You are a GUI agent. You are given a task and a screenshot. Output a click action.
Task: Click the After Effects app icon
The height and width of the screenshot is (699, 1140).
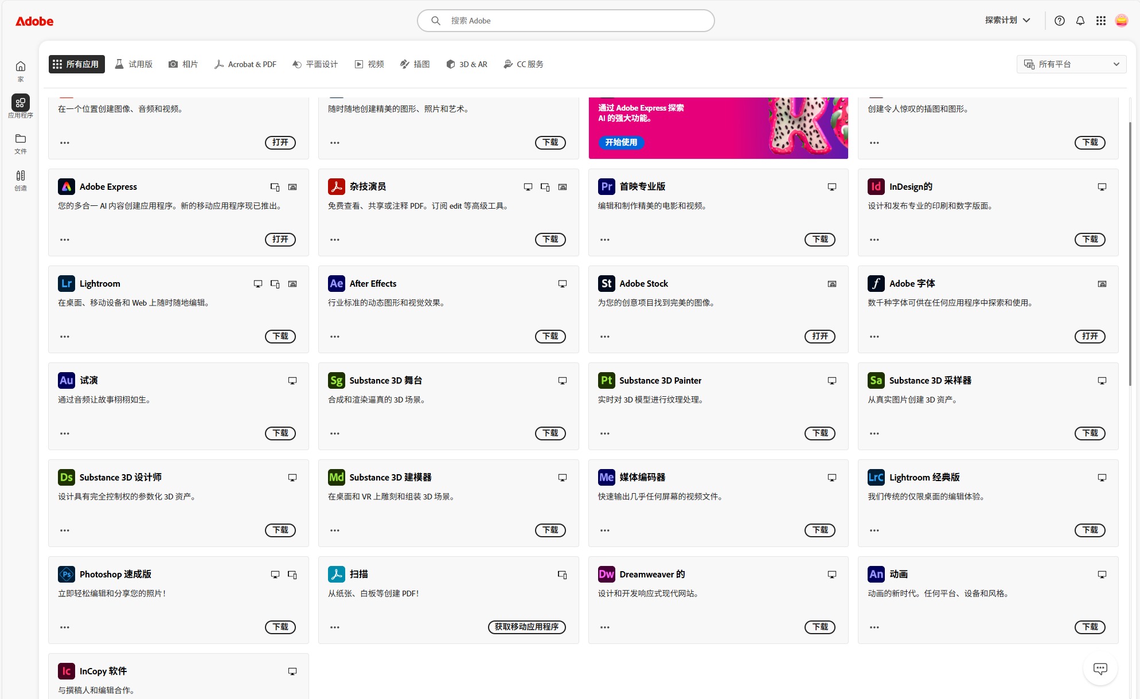337,283
